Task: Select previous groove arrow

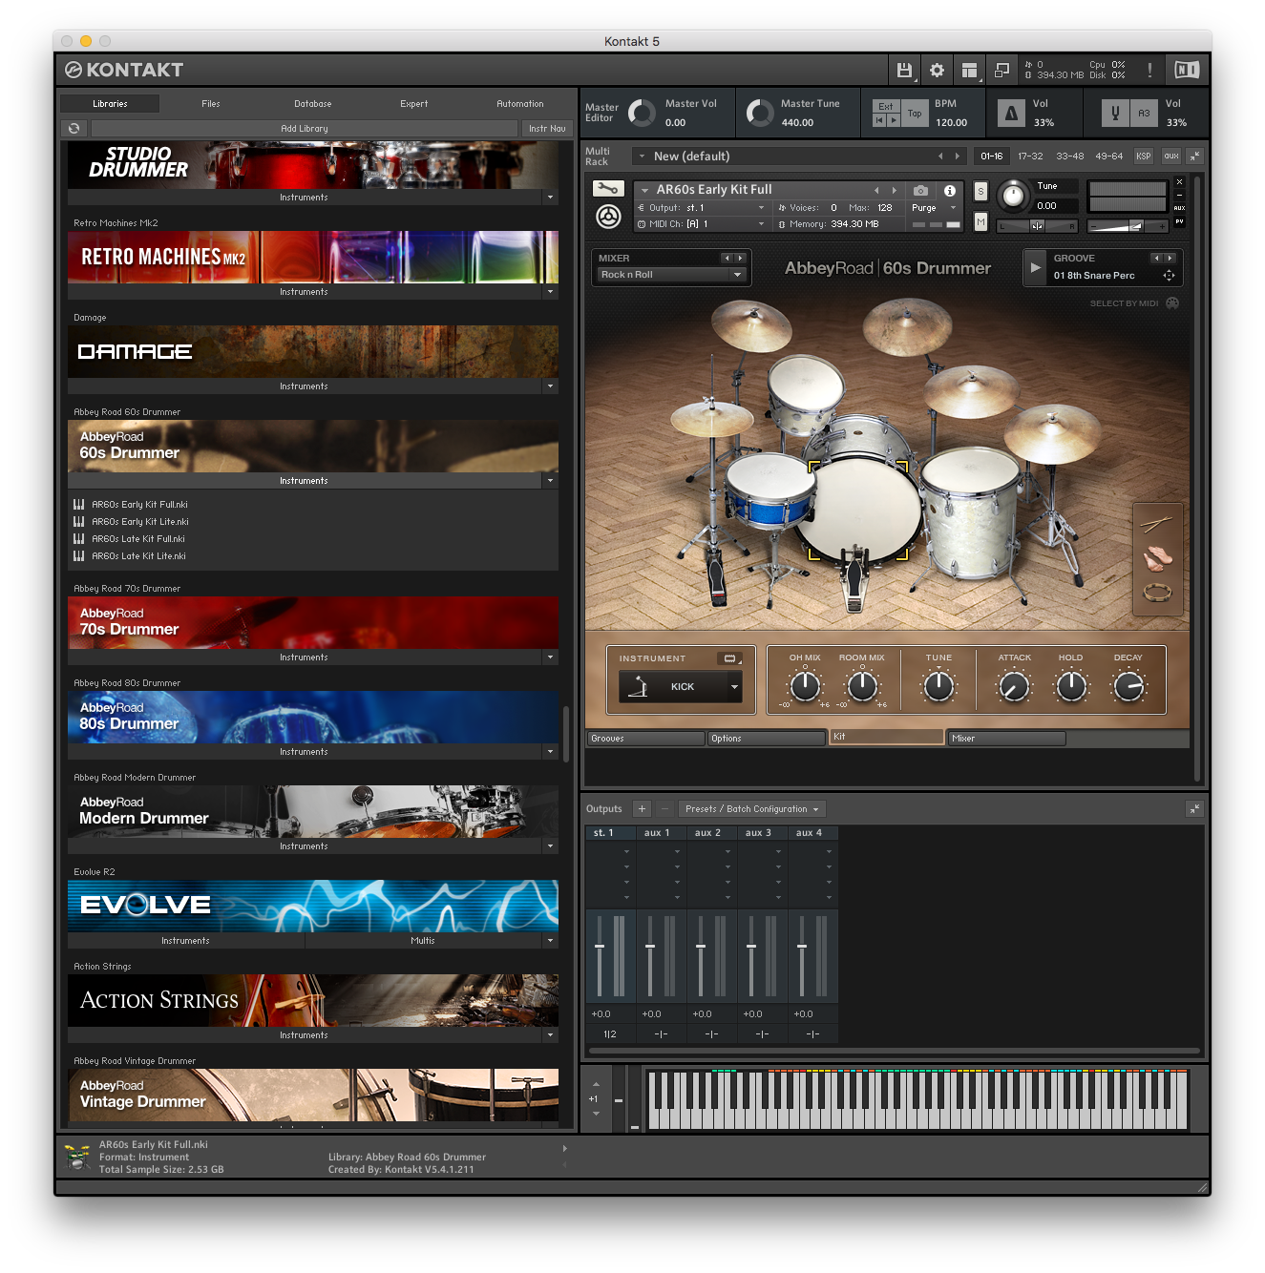Action: (x=1156, y=259)
